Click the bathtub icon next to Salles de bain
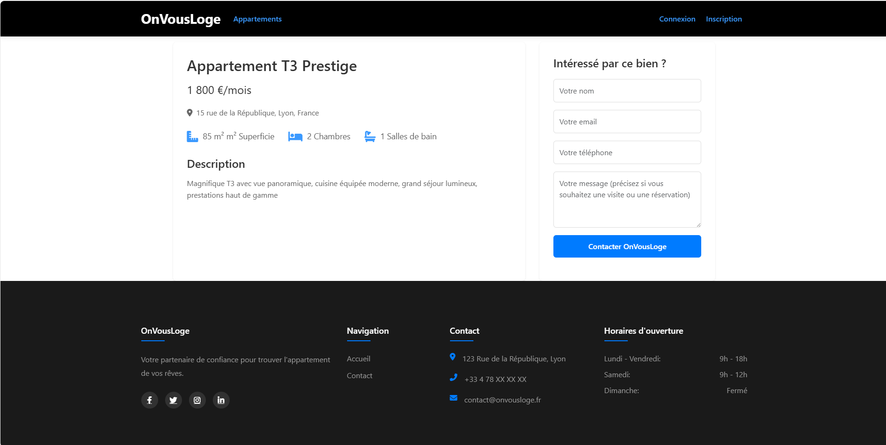Screen dimensions: 886x445 (x=370, y=136)
